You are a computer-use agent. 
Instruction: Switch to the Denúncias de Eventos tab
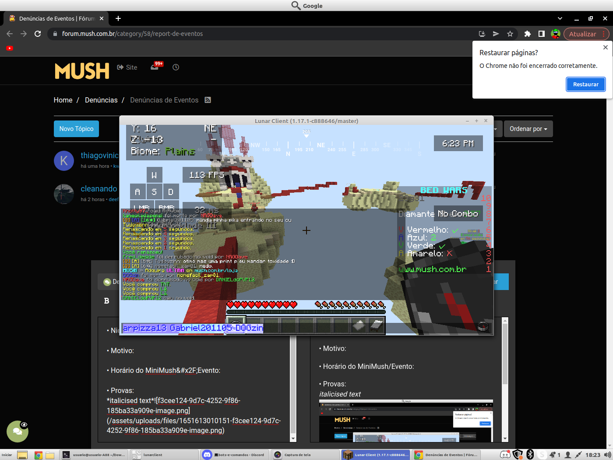pyautogui.click(x=56, y=18)
